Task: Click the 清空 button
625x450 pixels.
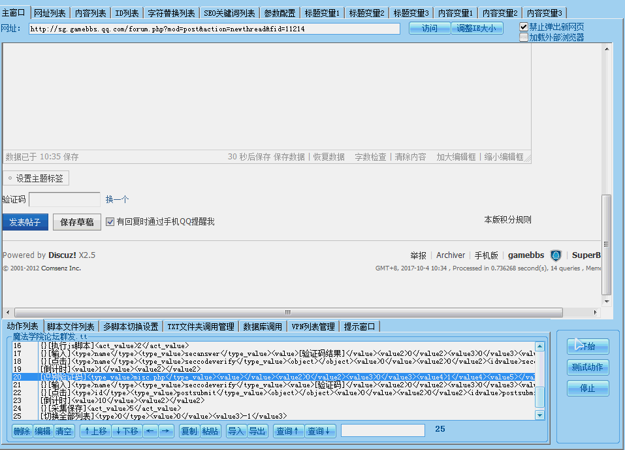Action: (x=64, y=431)
